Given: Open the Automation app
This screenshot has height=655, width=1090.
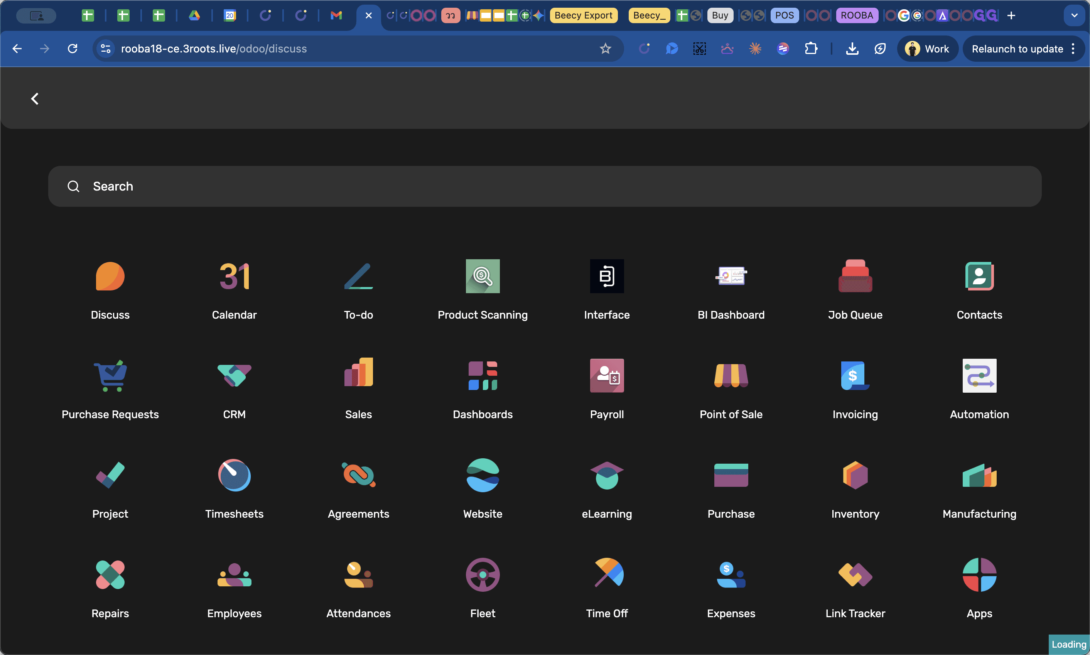Looking at the screenshot, I should pos(979,389).
